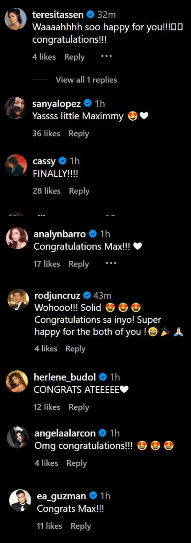This screenshot has width=191, height=543.
Task: Click sanyalopez's blue verified checkmark
Action: coord(87,103)
